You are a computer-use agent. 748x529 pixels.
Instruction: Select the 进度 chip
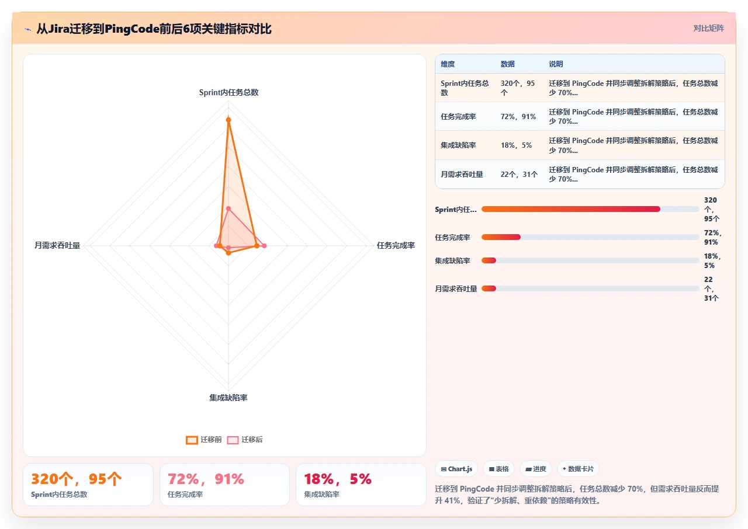point(535,469)
